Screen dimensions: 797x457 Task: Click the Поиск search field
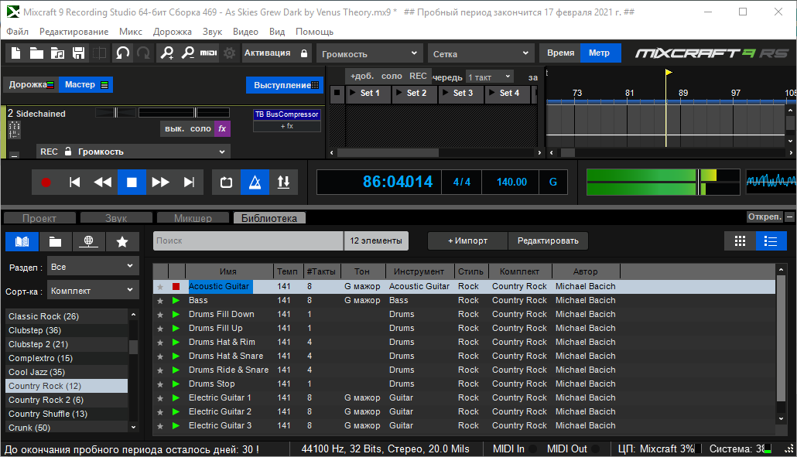click(248, 240)
